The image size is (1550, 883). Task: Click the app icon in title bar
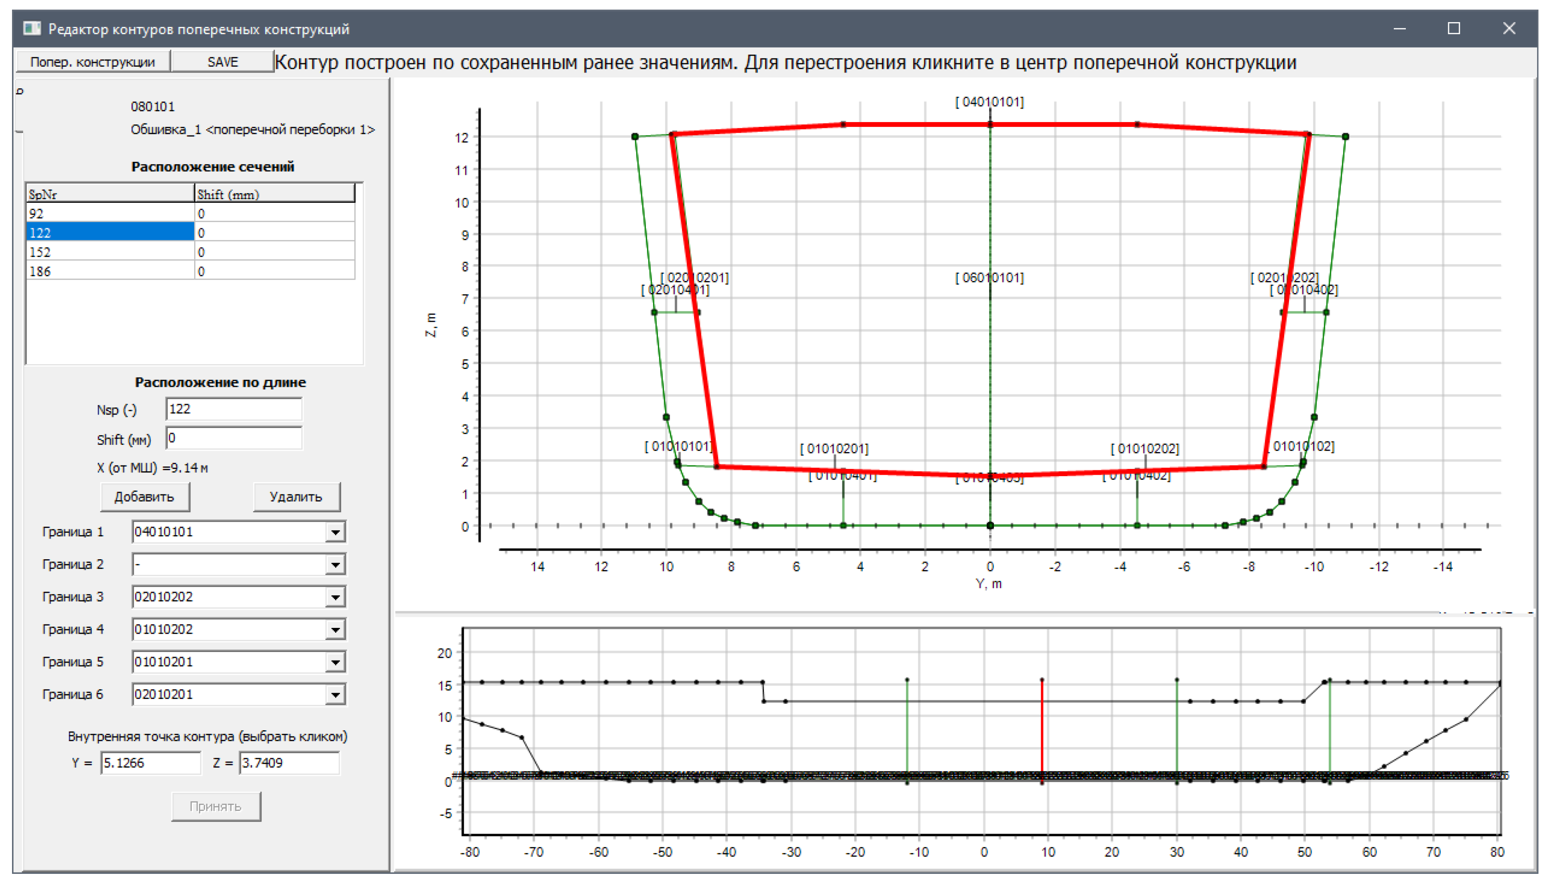coord(32,28)
